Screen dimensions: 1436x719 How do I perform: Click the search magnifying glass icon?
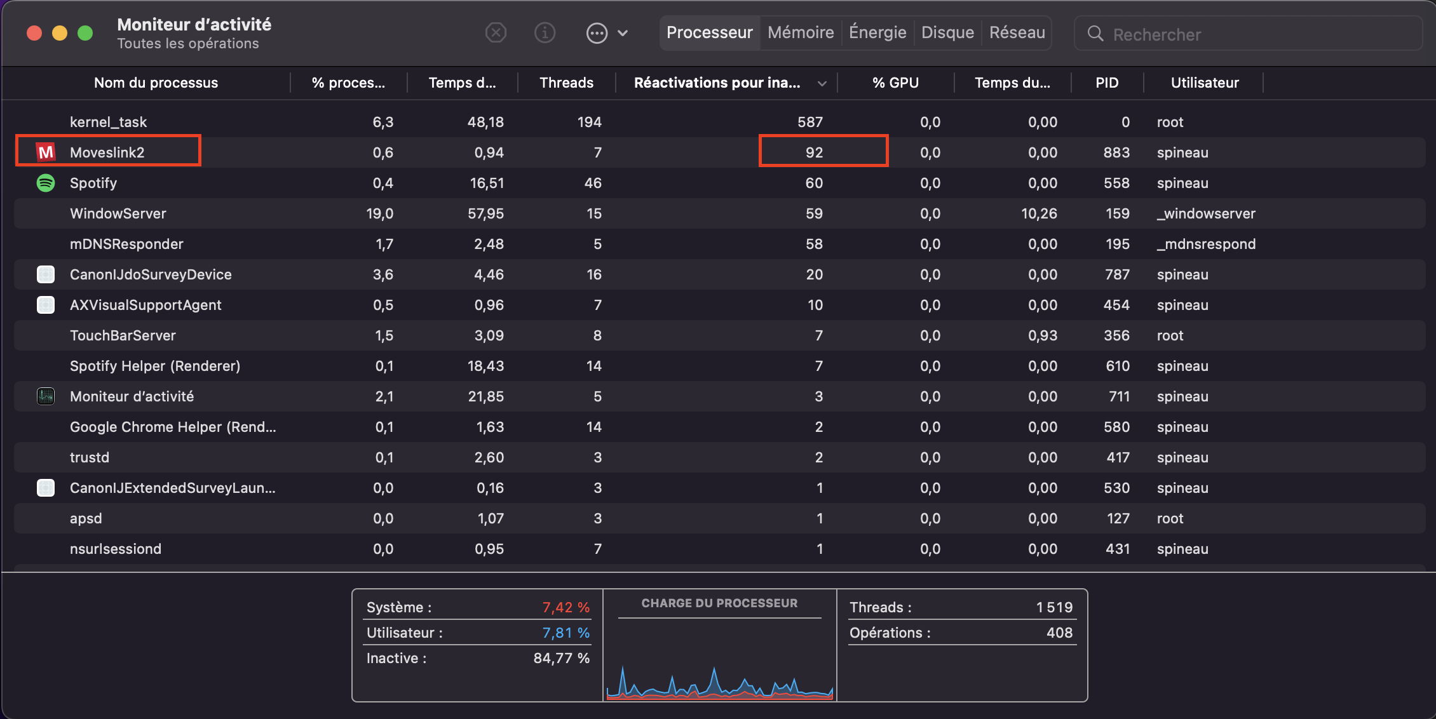(1095, 34)
